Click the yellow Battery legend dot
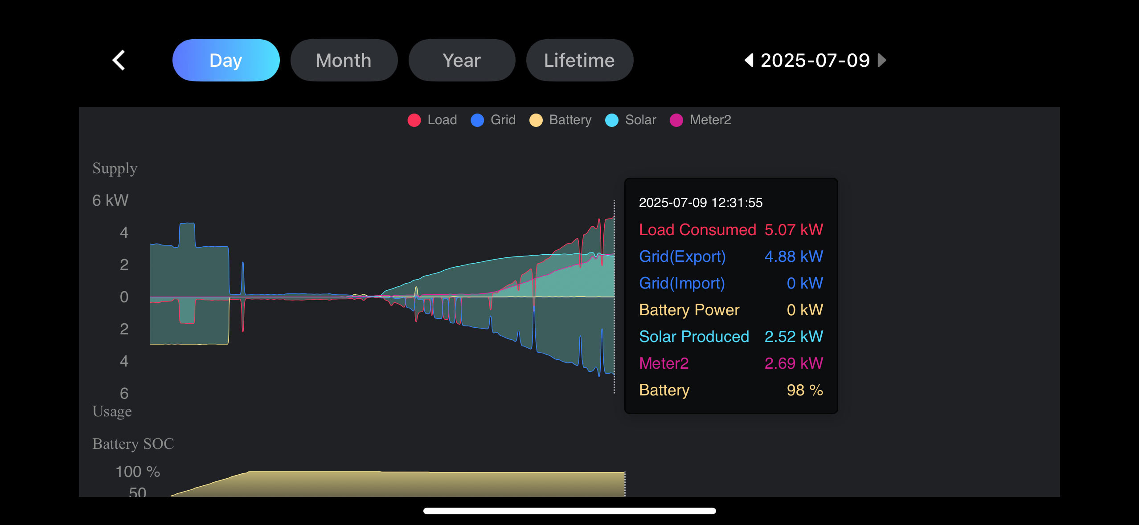Viewport: 1139px width, 525px height. pos(536,120)
